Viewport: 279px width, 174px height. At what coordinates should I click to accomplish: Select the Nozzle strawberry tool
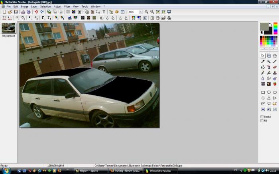(275, 84)
